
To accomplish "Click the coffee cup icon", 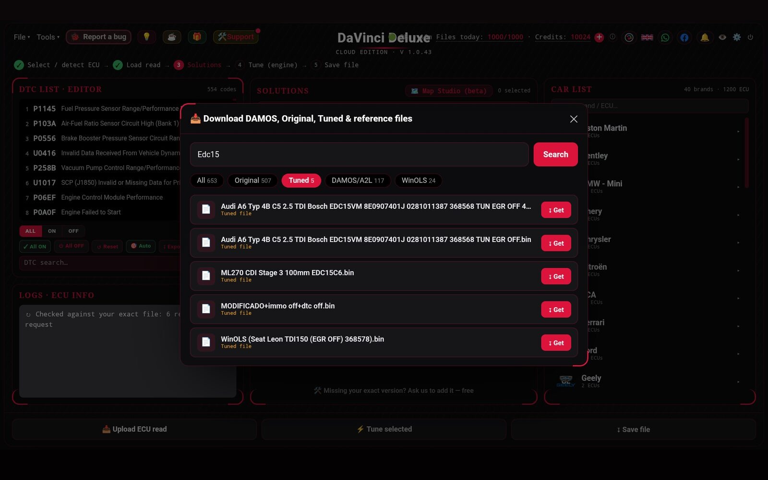I will tap(172, 37).
